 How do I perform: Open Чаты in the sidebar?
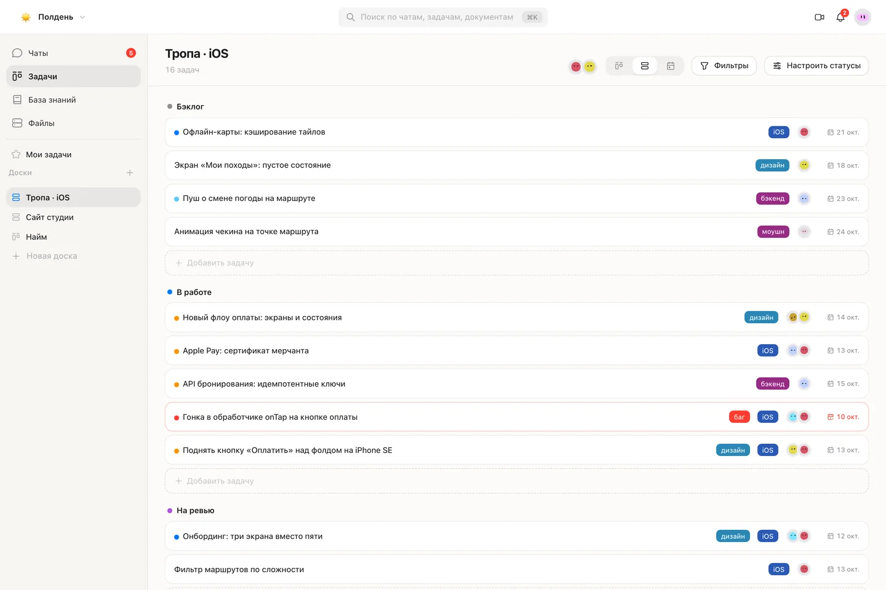pos(74,53)
